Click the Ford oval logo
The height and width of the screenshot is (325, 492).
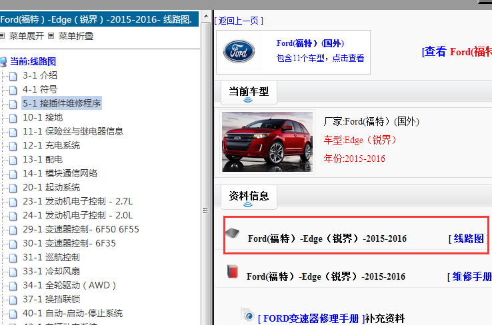point(239,51)
